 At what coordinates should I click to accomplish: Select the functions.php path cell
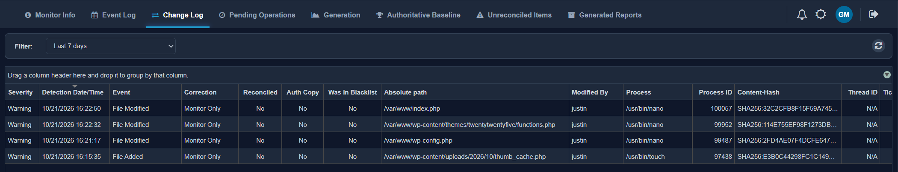pos(475,125)
